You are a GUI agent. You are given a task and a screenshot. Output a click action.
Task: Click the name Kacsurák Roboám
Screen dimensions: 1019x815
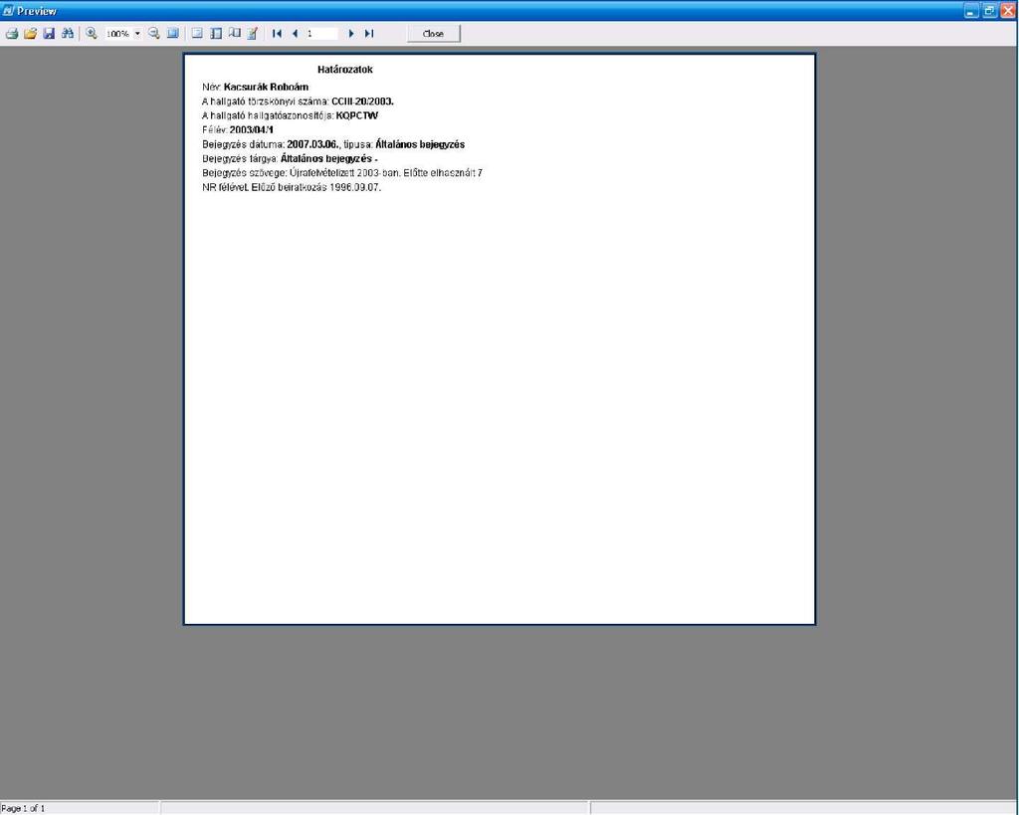tap(266, 88)
